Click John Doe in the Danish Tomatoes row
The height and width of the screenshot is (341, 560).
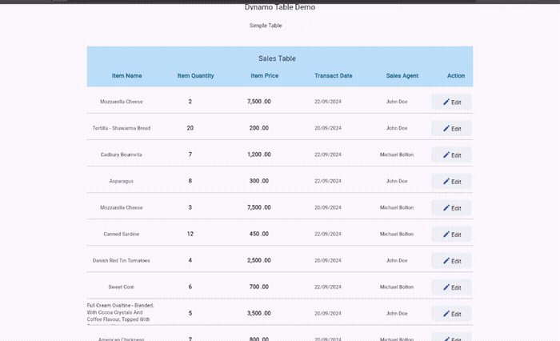(397, 260)
